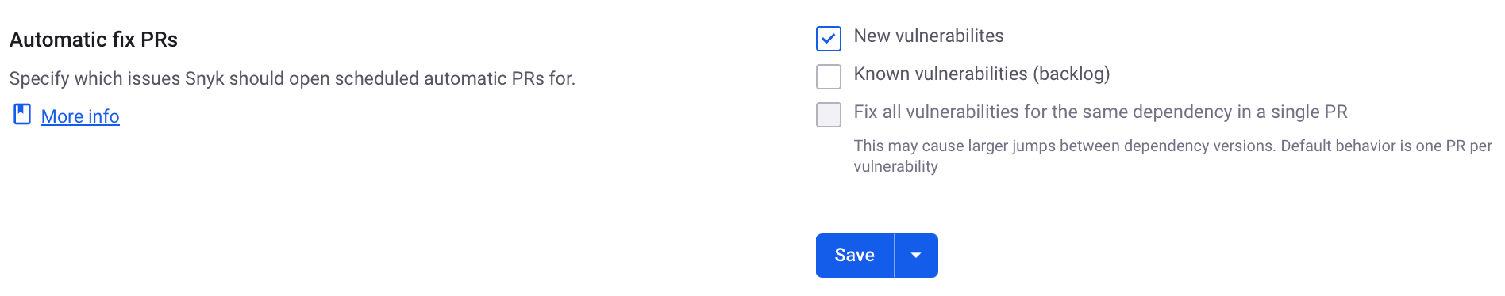The height and width of the screenshot is (296, 1505).
Task: Click the blue Save button
Action: pos(855,256)
